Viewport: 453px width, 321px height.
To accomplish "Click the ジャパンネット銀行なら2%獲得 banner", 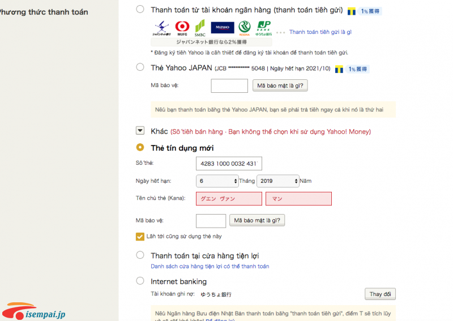I will pyautogui.click(x=211, y=42).
